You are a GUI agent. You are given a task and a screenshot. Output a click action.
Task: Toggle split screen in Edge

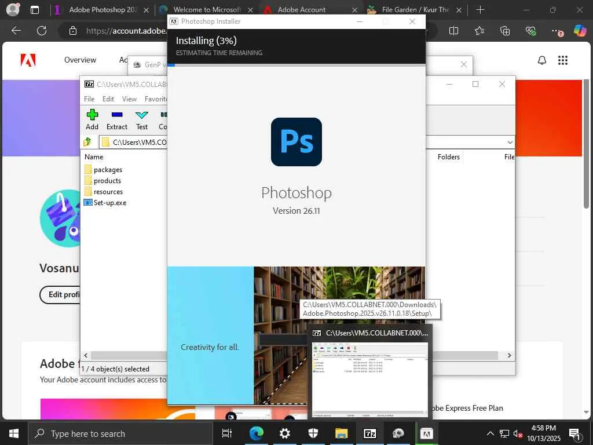(453, 31)
